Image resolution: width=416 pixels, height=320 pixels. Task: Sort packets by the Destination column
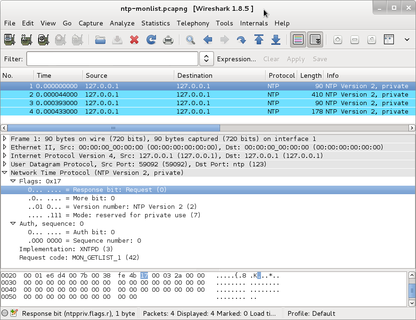tap(220, 75)
